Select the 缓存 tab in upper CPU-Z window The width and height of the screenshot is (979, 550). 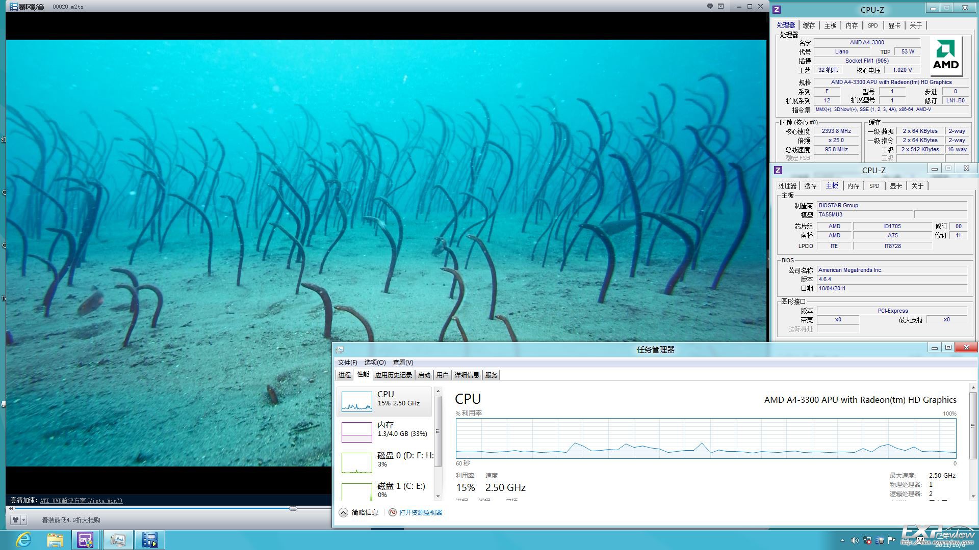click(x=809, y=25)
